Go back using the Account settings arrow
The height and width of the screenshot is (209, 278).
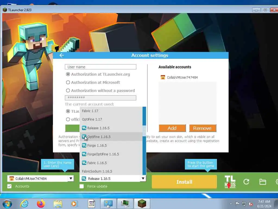click(x=62, y=55)
